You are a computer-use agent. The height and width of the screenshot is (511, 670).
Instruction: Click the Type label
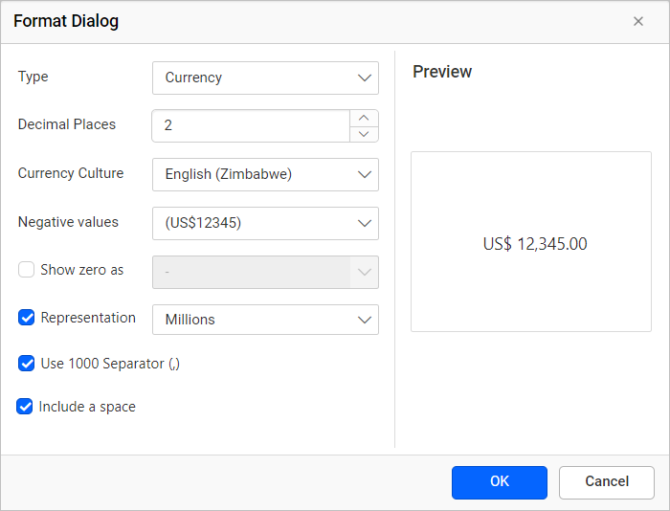[33, 77]
